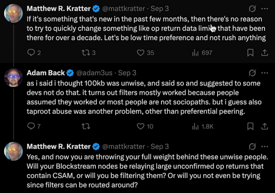Click Grok icon on first tweet
This screenshot has height=193, width=275.
point(252,8)
